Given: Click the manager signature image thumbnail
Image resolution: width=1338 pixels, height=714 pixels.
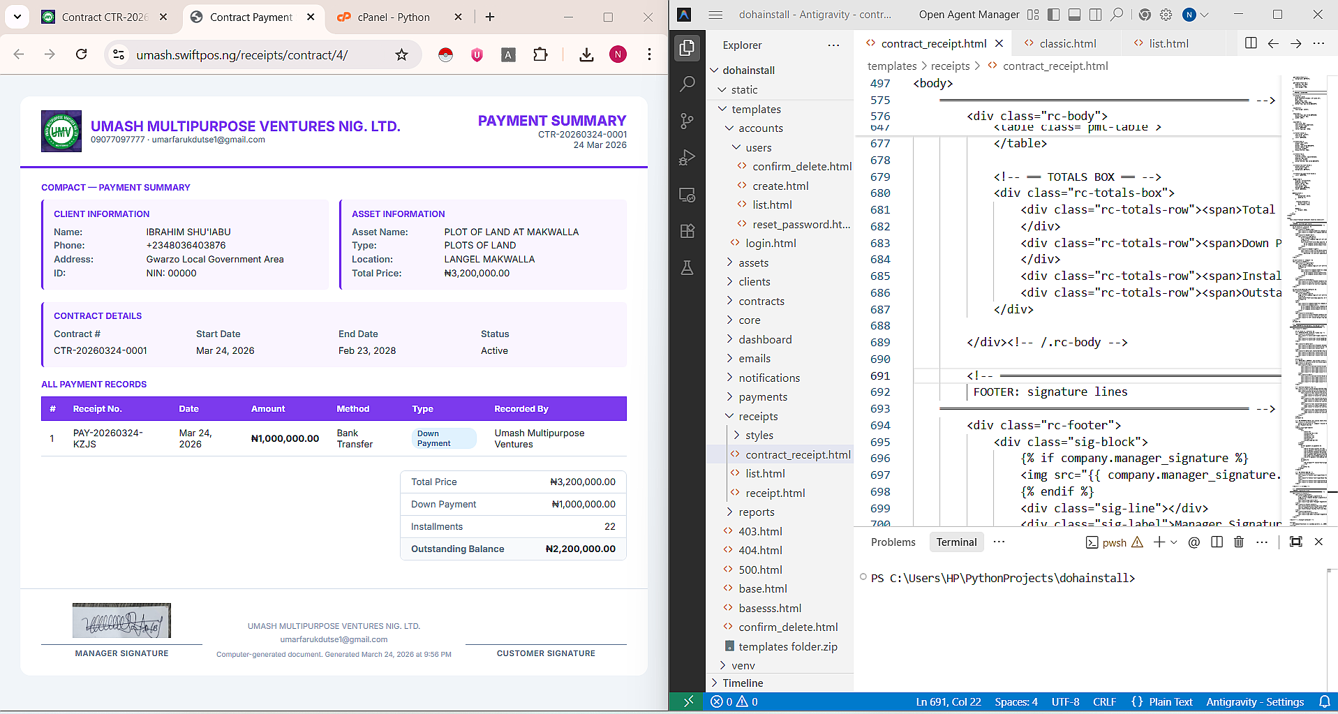Looking at the screenshot, I should [x=121, y=620].
